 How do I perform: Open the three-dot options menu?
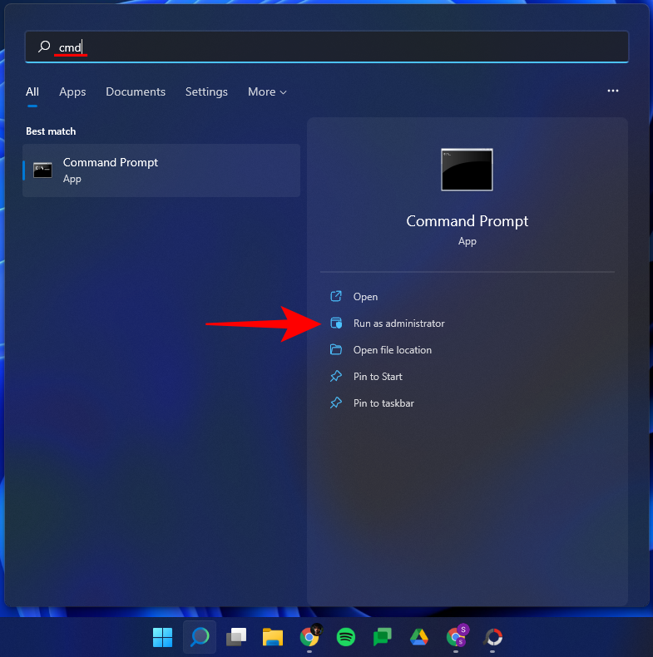(613, 91)
